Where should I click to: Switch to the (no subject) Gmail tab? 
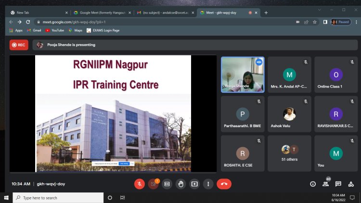point(165,13)
